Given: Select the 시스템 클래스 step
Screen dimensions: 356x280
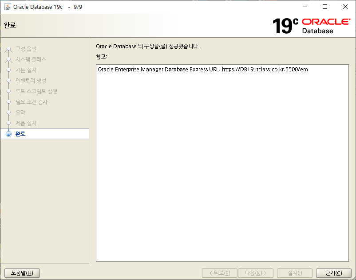Looking at the screenshot, I should (31, 59).
